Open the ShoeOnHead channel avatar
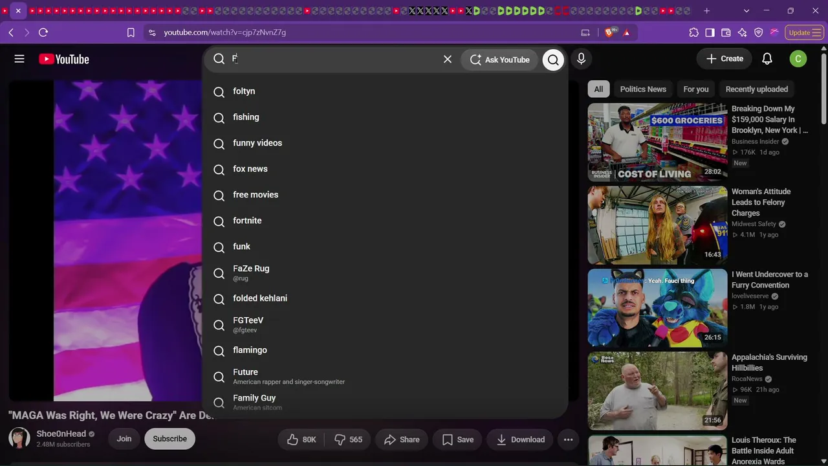 pyautogui.click(x=19, y=438)
